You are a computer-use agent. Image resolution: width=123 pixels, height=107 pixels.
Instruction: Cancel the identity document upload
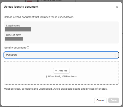pos(100,100)
